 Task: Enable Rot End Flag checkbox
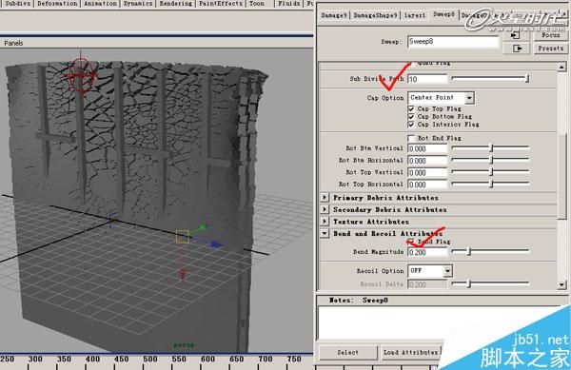[x=411, y=138]
